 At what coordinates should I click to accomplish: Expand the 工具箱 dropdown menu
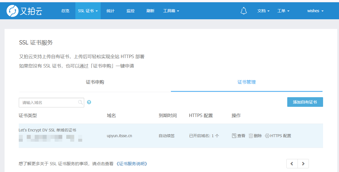tap(171, 11)
